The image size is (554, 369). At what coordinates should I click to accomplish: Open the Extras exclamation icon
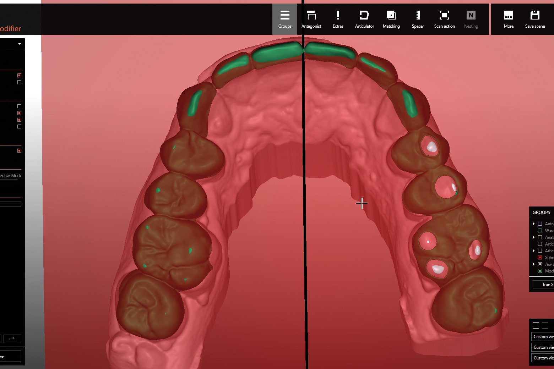pos(338,19)
